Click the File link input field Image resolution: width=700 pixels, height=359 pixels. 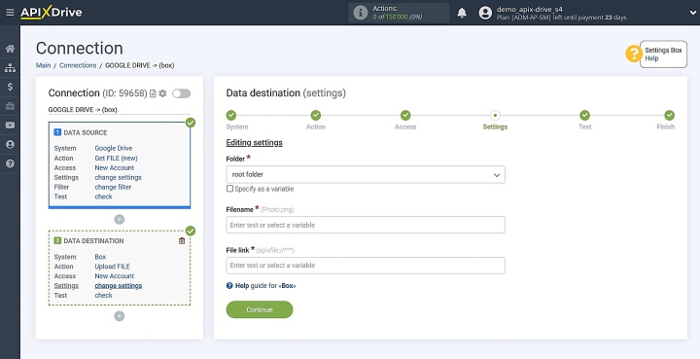coord(366,266)
